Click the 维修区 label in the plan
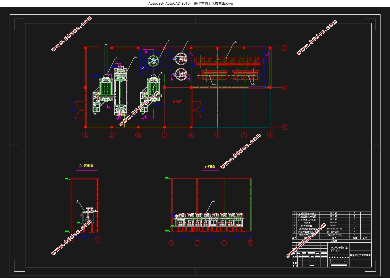Viewport: 390px width, 278px height. click(177, 102)
